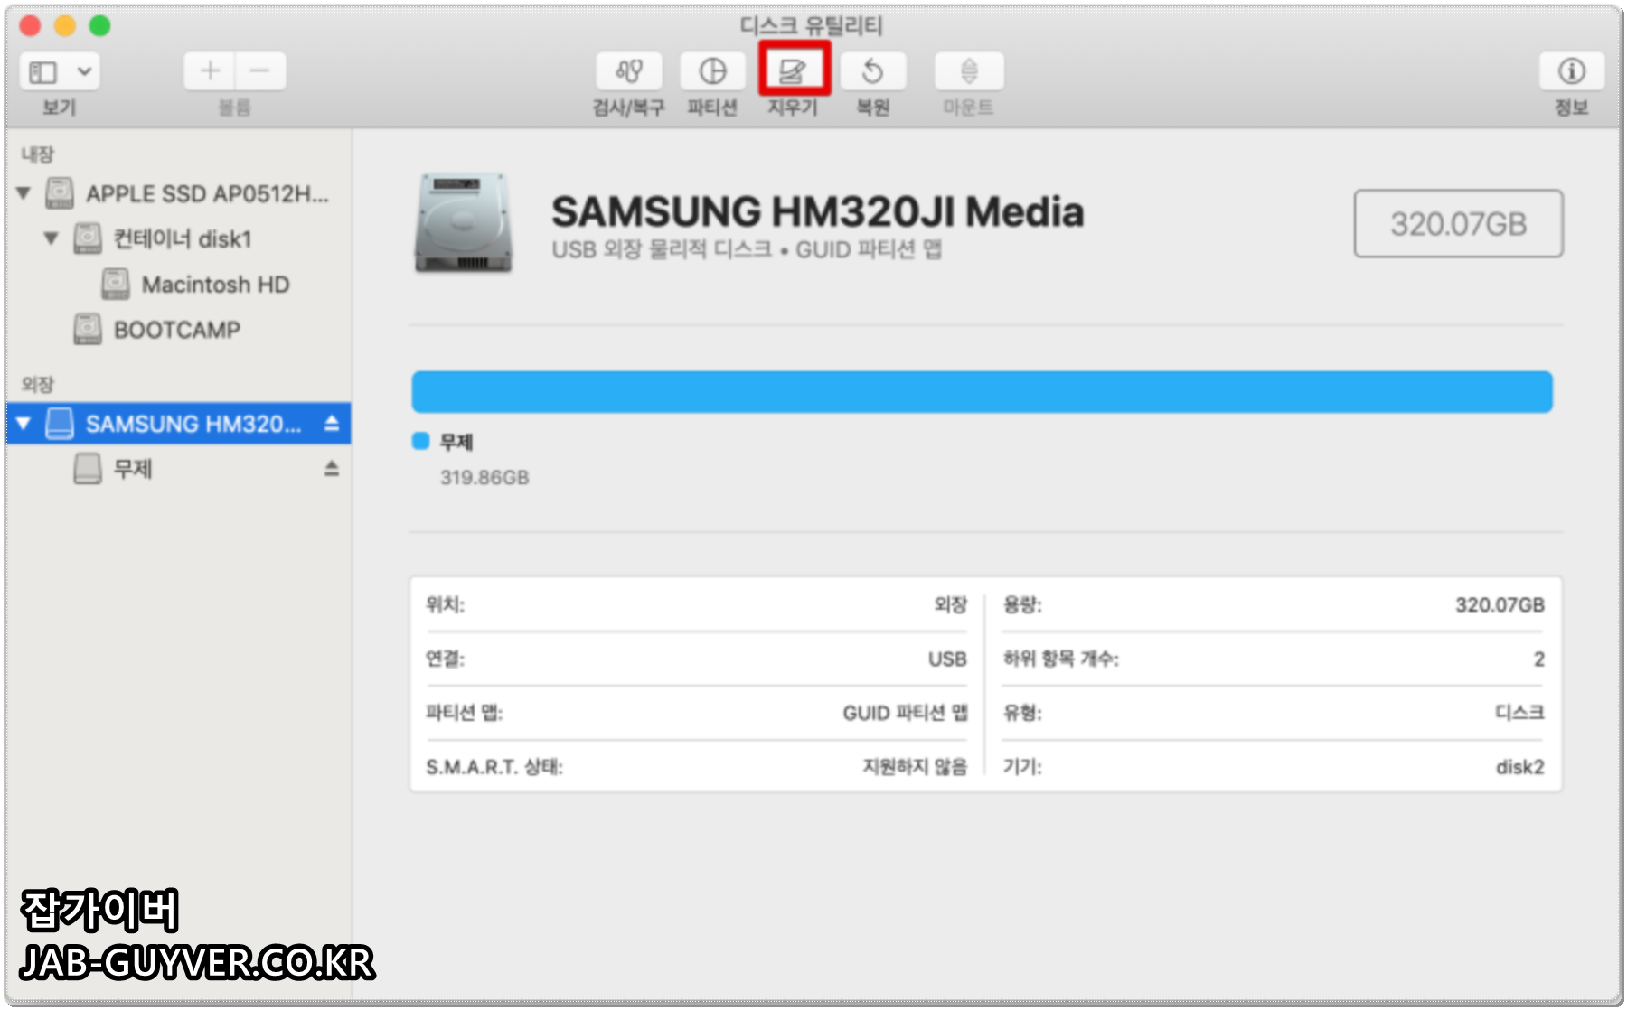This screenshot has width=1627, height=1010.
Task: Click the 319.86GB size text
Action: tap(484, 477)
